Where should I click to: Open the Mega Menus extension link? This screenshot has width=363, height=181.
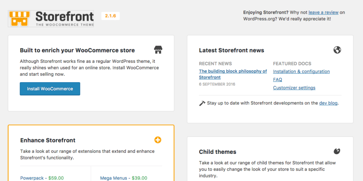pyautogui.click(x=114, y=178)
